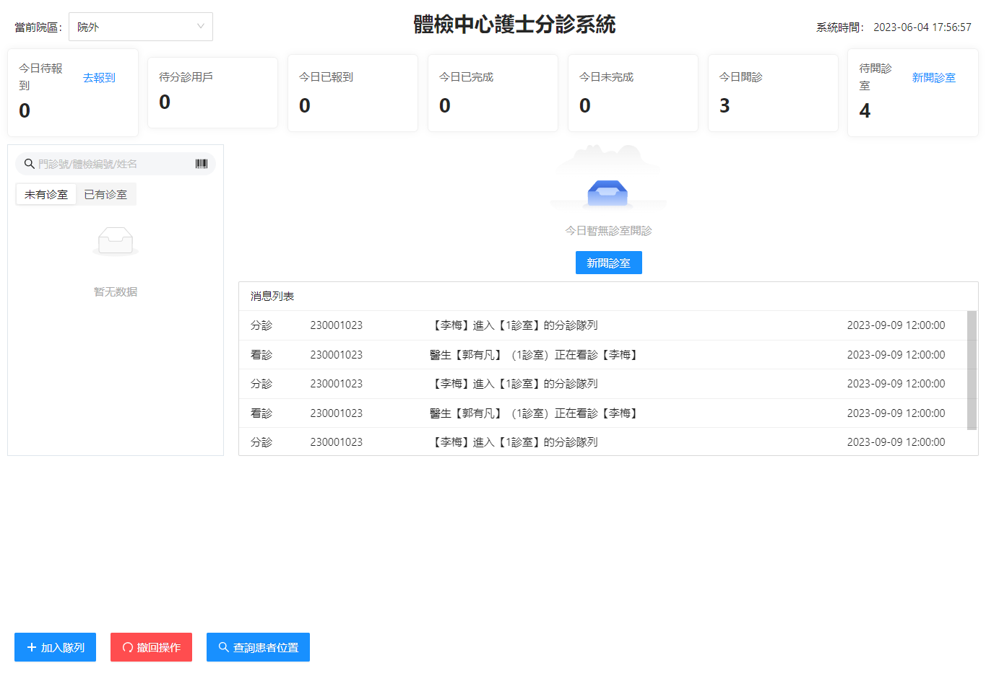Expand the 院外 dropdown arrow
The width and height of the screenshot is (986, 676).
pyautogui.click(x=201, y=27)
